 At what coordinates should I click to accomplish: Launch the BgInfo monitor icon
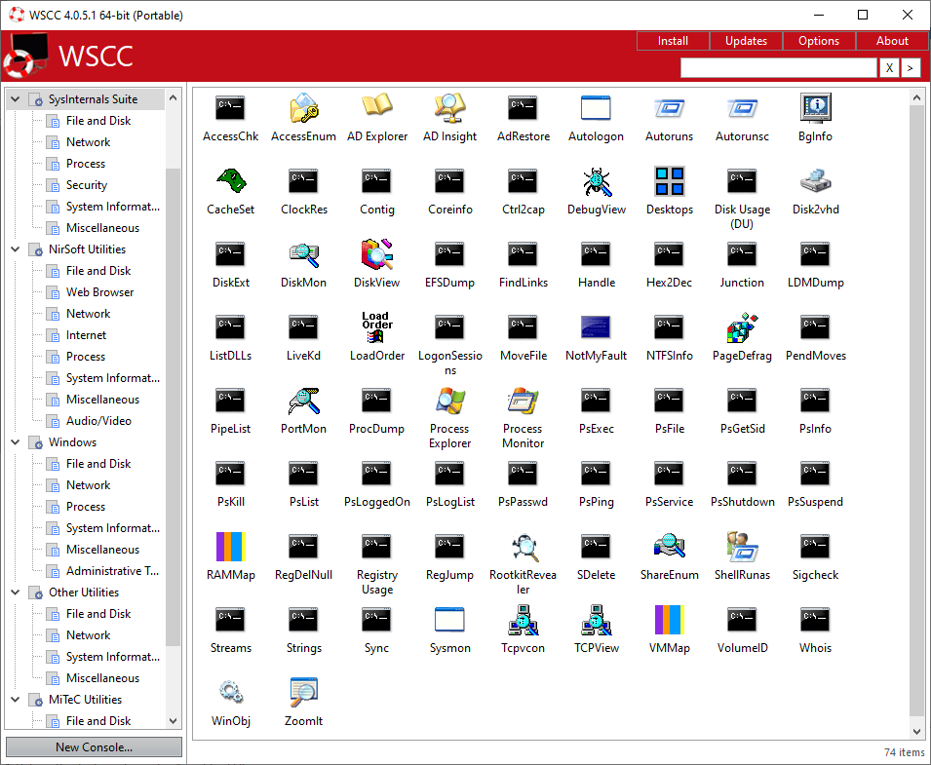click(815, 108)
